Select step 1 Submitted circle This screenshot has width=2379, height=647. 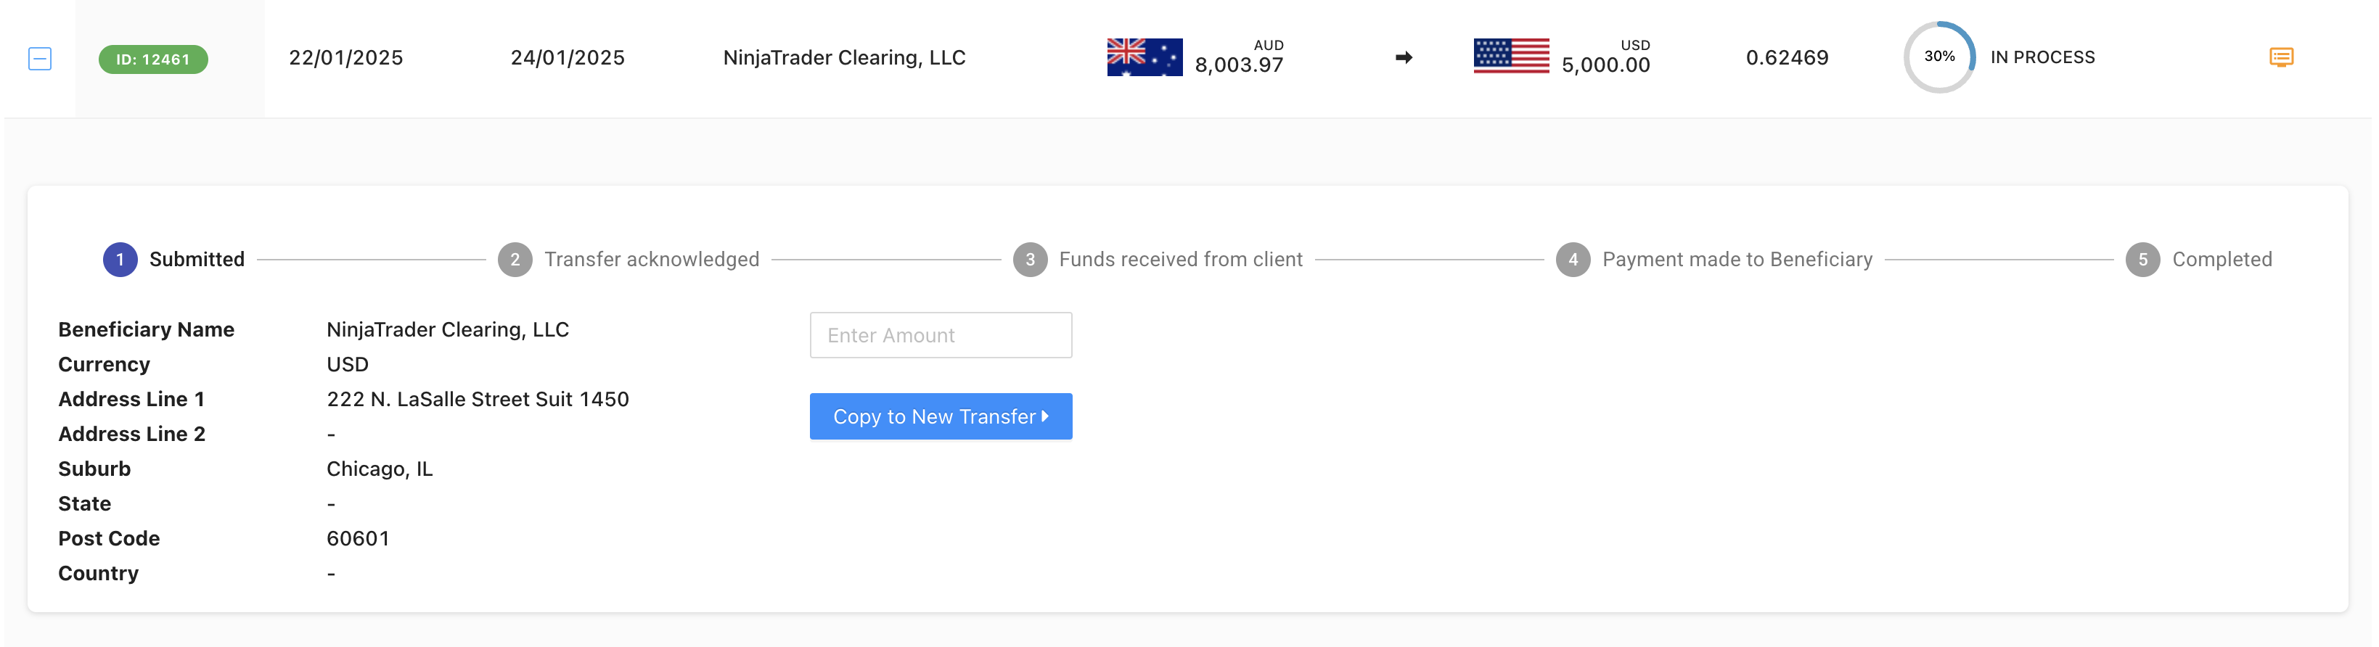(x=120, y=260)
